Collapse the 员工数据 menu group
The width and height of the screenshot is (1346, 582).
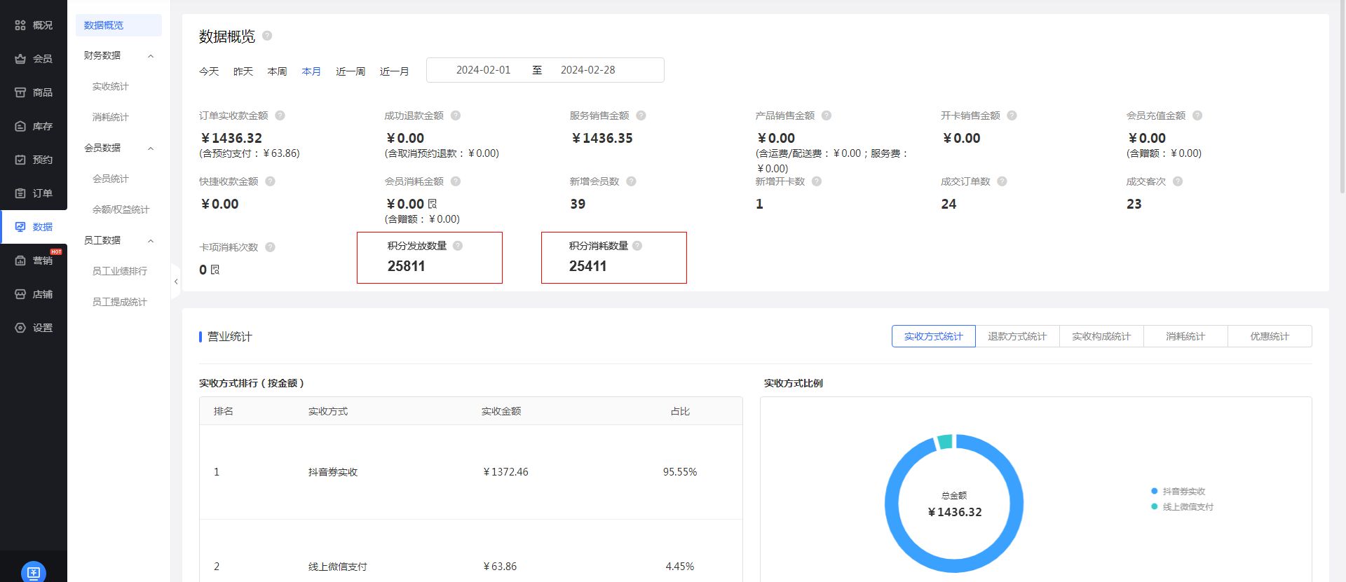pos(151,241)
